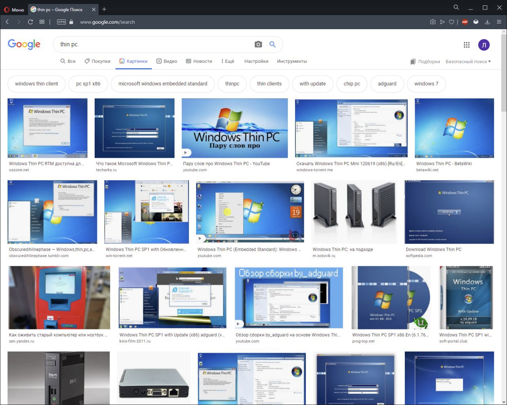This screenshot has width=507, height=405.
Task: Click the blue search magnifier button
Action: point(273,44)
